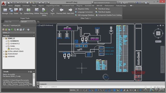This screenshot has width=166, height=93.
Task: Expand the POINT2POINT project node
Action: coord(4,54)
